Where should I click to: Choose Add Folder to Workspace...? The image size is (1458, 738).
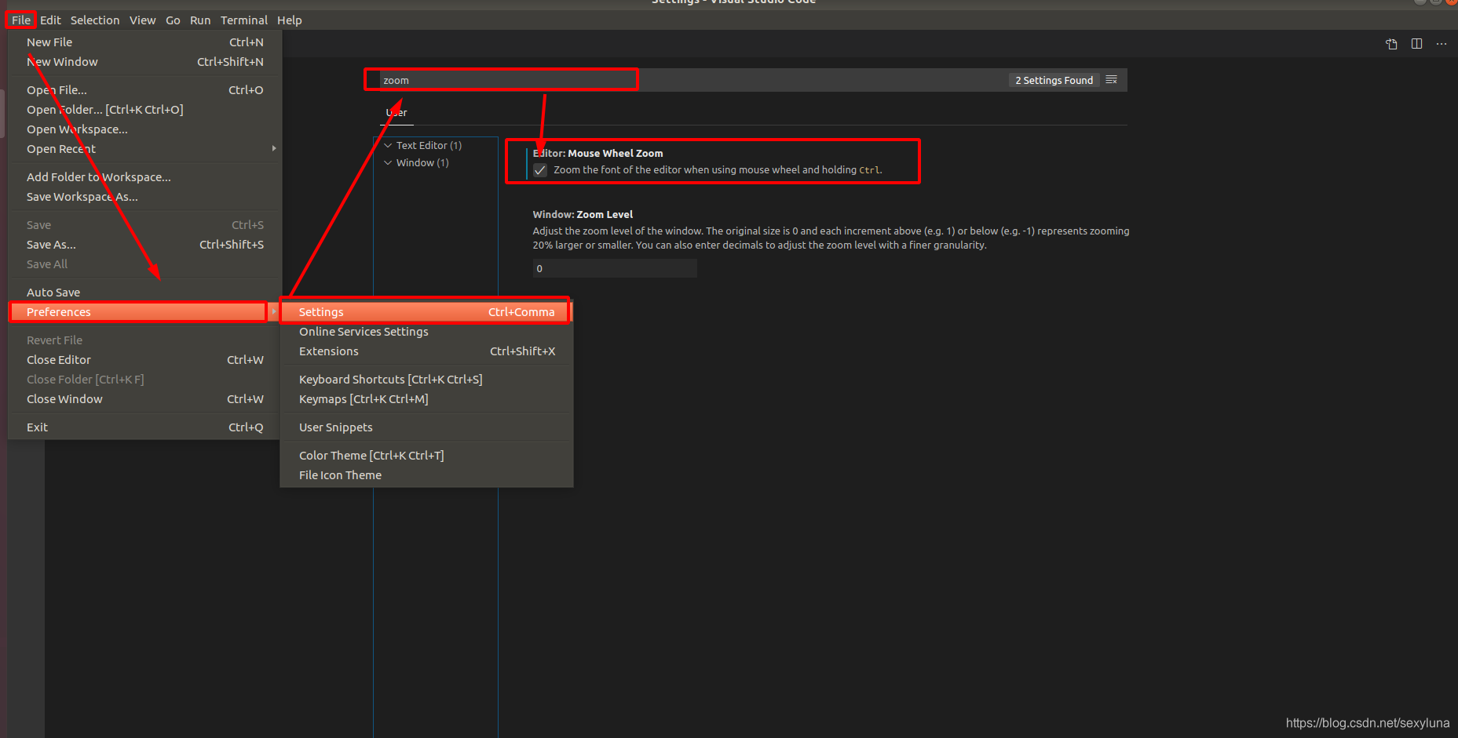145,177
